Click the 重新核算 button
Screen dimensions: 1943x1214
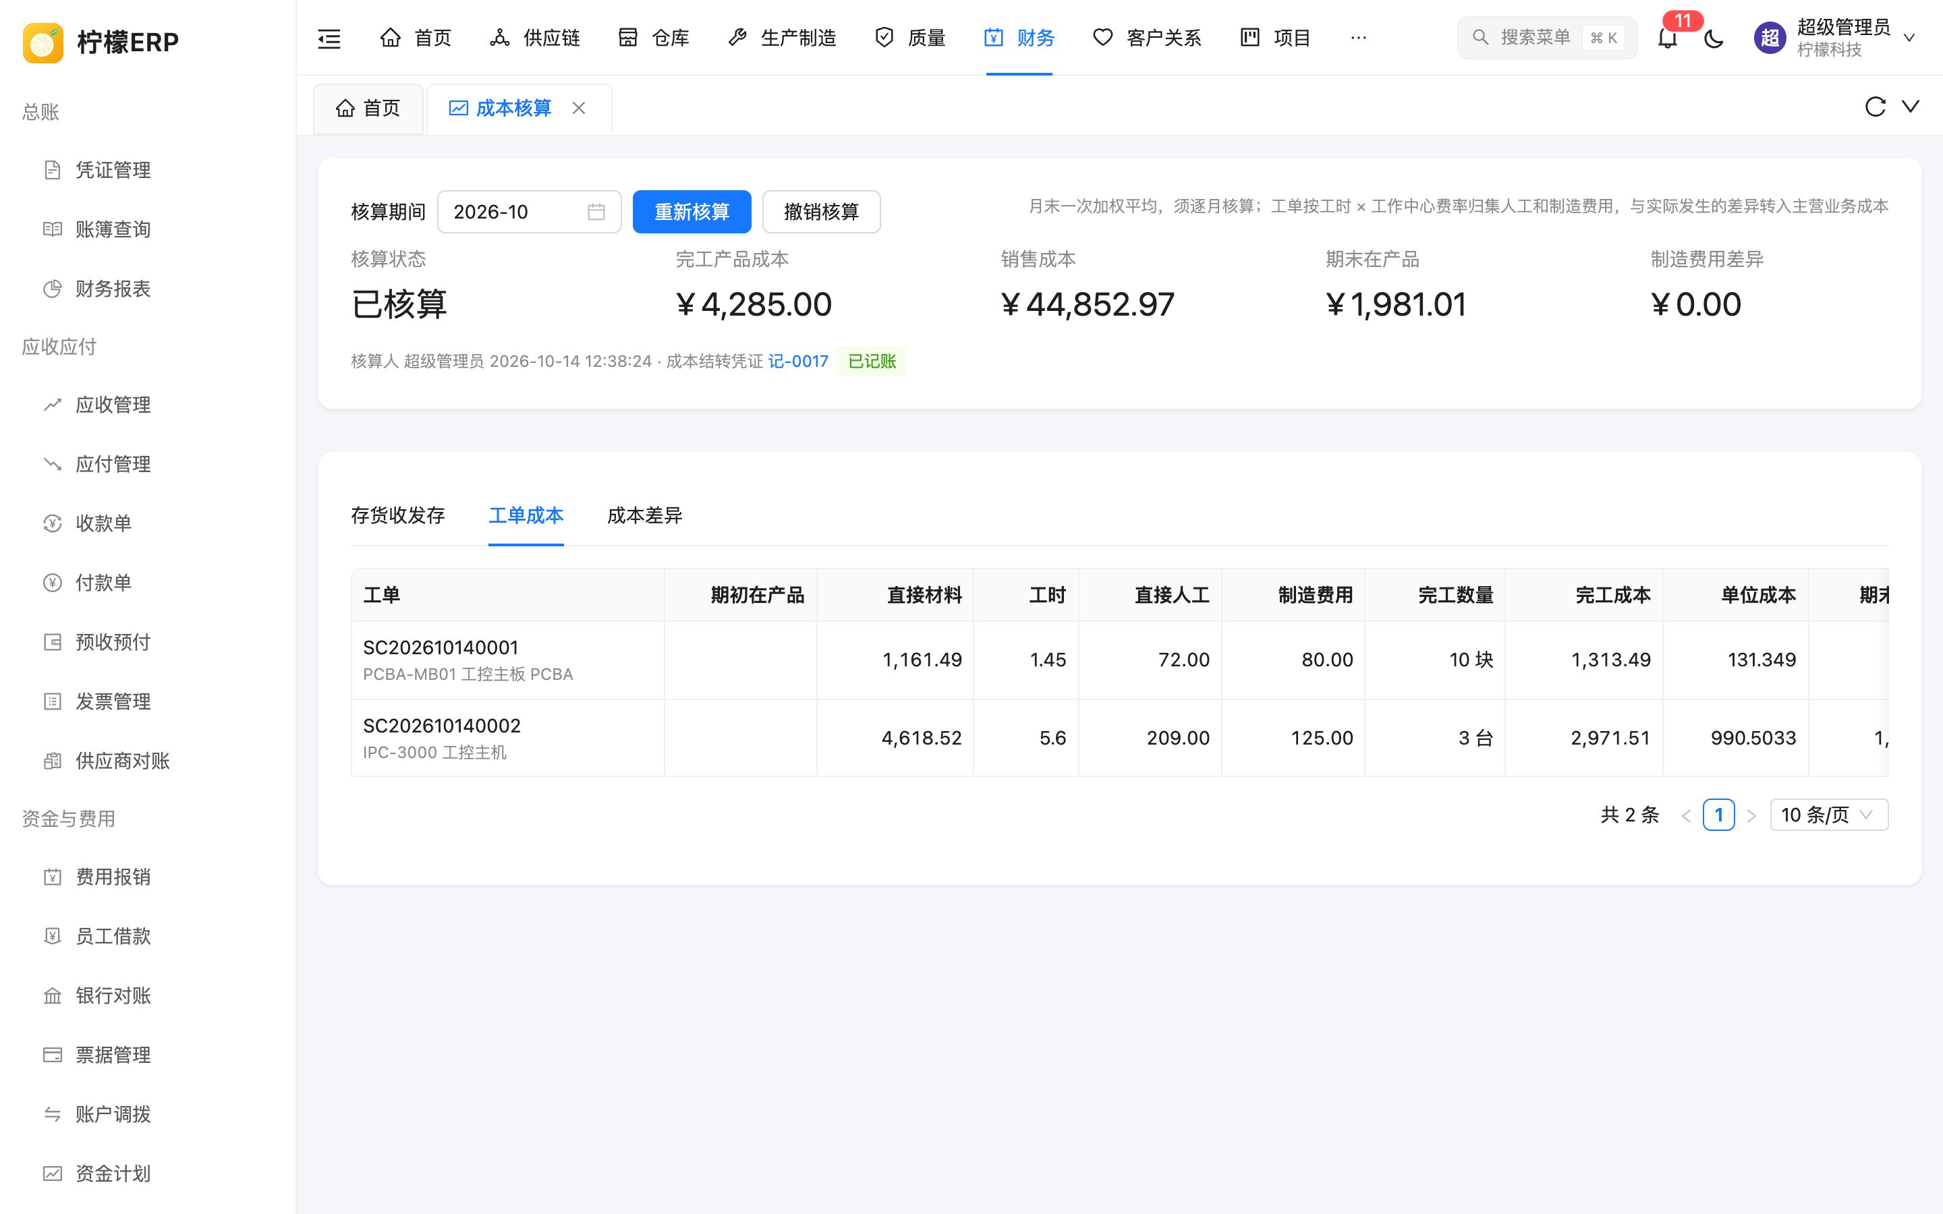[x=692, y=212]
